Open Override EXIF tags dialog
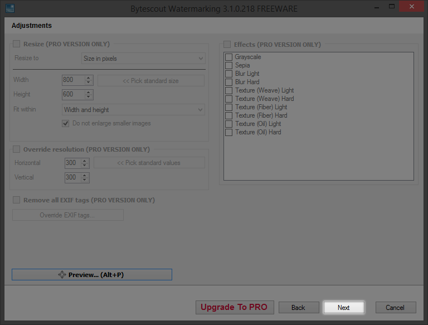This screenshot has height=325, width=428. pos(67,215)
